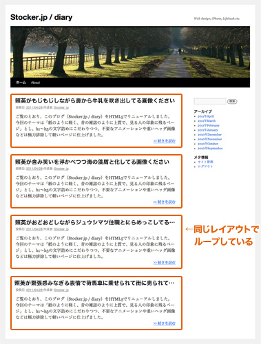Image resolution: width=261 pixels, height=344 pixels.
Task: Click author Stocker.jp under the 緊張感 post
Action: tap(61, 290)
